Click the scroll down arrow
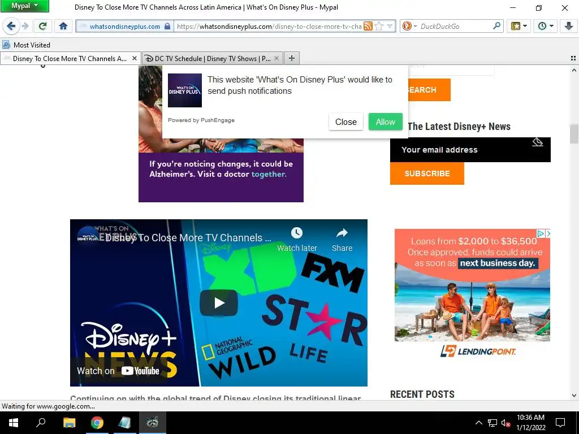This screenshot has height=434, width=579. pos(574,395)
